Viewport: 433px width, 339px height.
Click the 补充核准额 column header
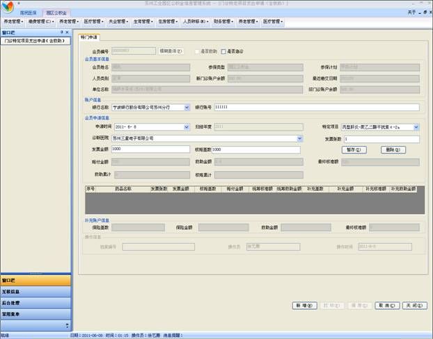point(376,189)
